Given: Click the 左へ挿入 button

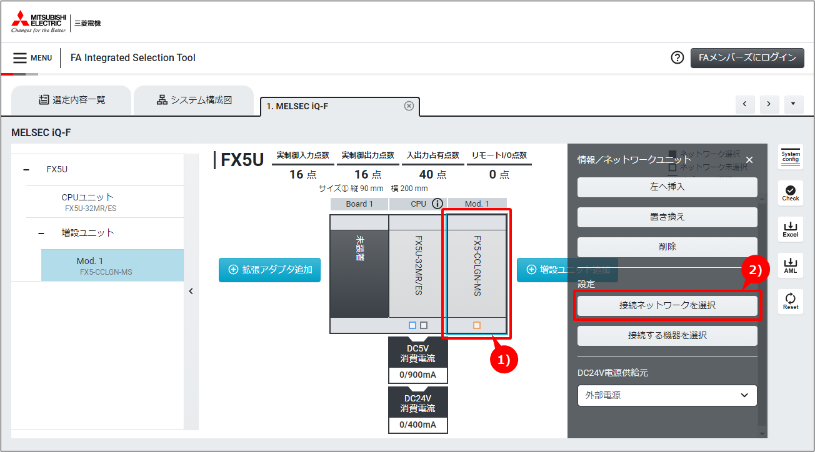Looking at the screenshot, I should click(667, 187).
